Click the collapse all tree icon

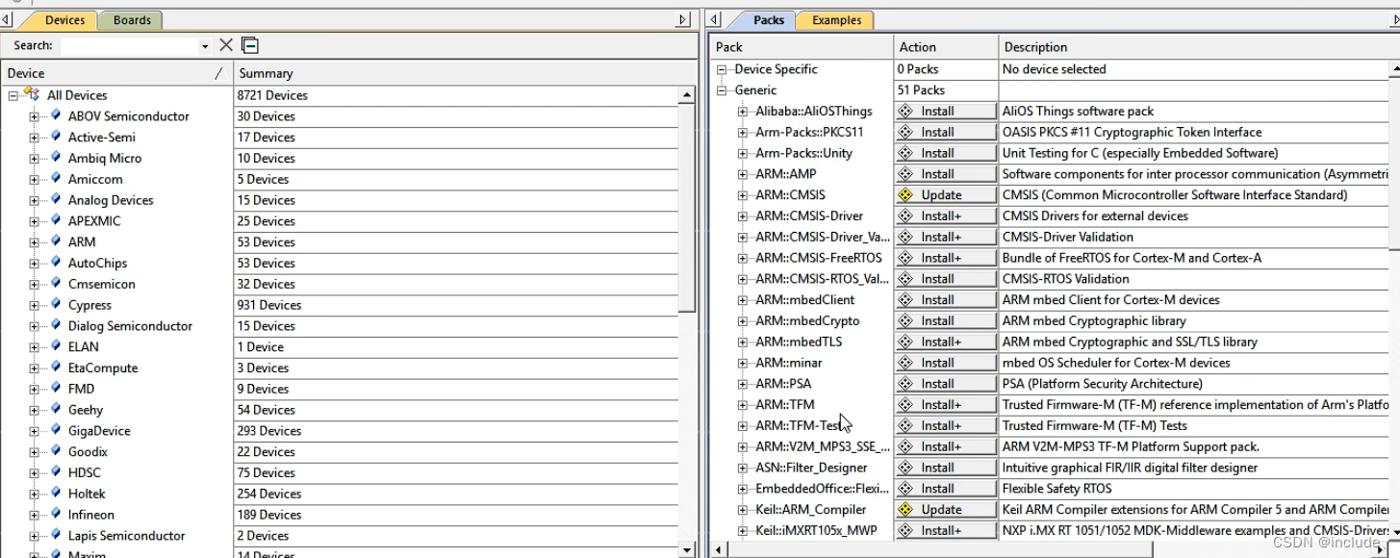pyautogui.click(x=250, y=45)
